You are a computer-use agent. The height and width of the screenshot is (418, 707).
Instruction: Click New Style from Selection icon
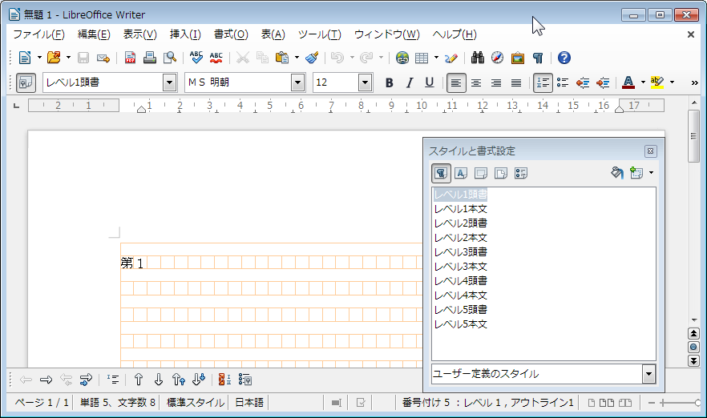click(636, 173)
